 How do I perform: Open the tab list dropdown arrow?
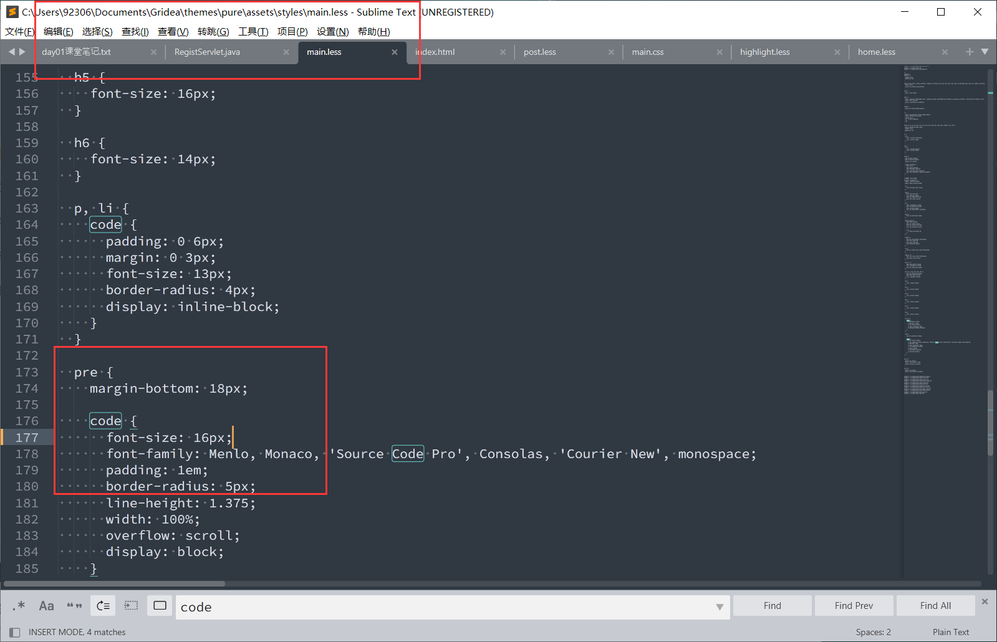click(985, 52)
